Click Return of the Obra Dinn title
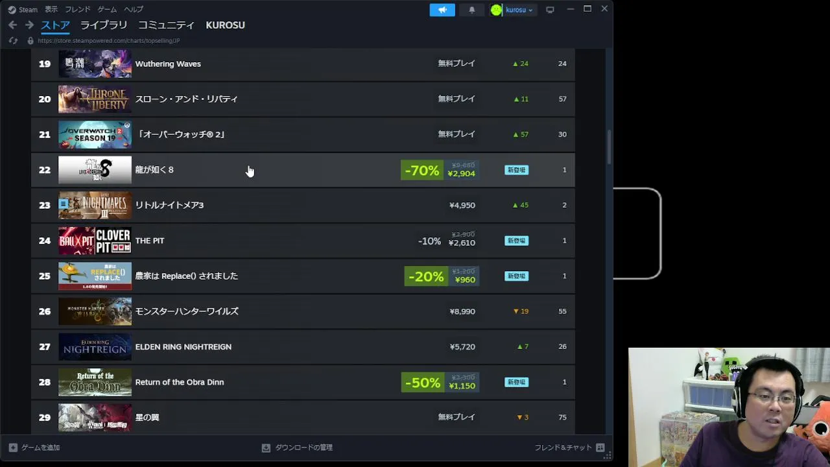 (180, 382)
